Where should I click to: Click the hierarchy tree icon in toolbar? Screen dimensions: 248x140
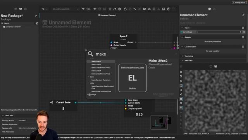[x=149, y=9]
